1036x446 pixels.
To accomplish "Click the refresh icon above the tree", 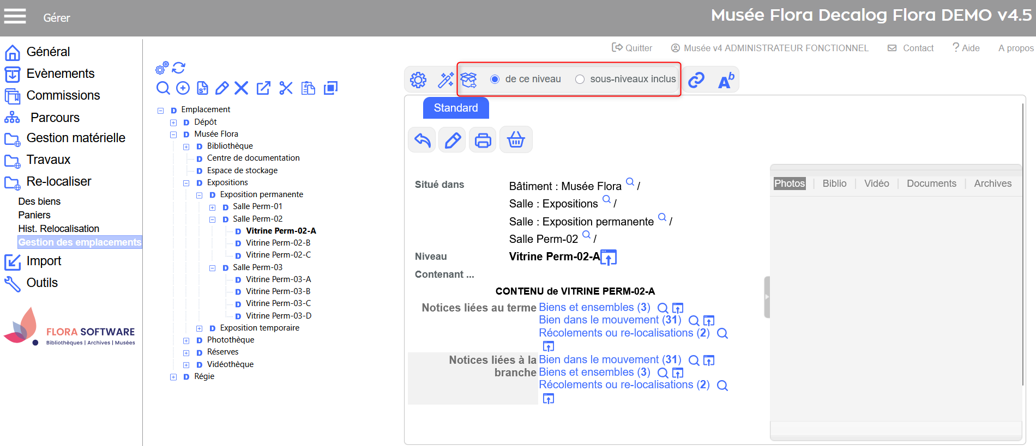I will [x=179, y=68].
